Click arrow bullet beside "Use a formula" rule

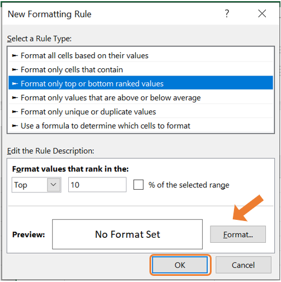point(15,126)
